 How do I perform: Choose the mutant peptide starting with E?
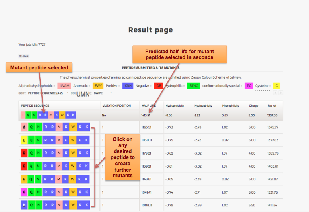pyautogui.click(x=24, y=166)
